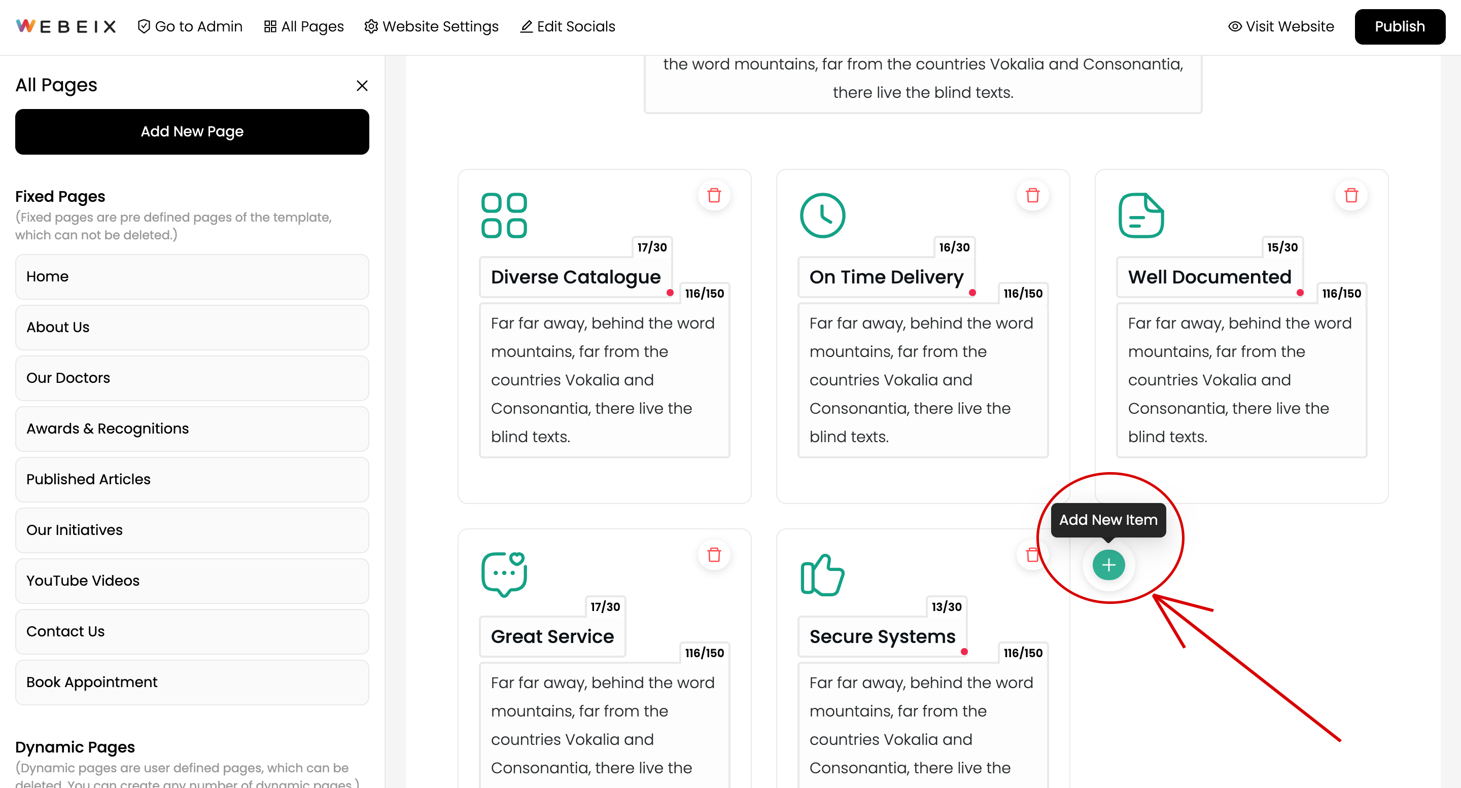Edit the Diverse Catalogue title field
1461x788 pixels.
point(576,277)
